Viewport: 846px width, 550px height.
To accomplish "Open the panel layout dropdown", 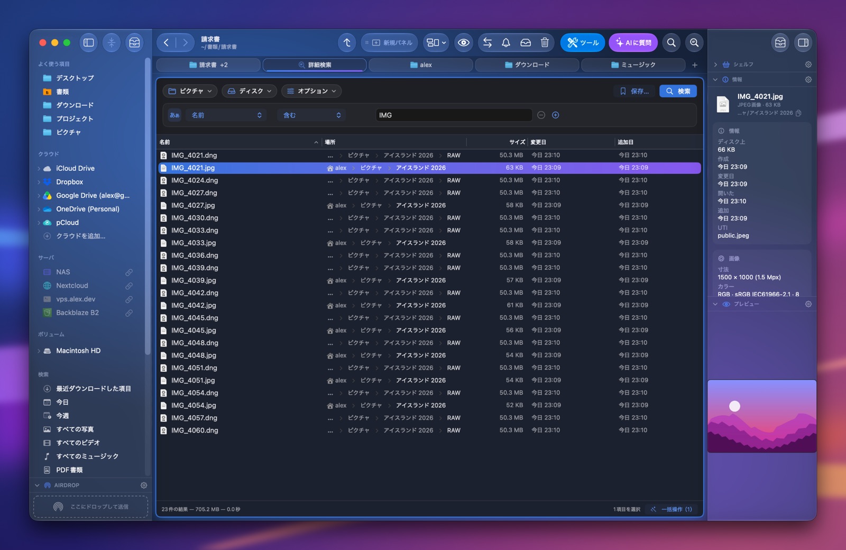I will coord(437,43).
